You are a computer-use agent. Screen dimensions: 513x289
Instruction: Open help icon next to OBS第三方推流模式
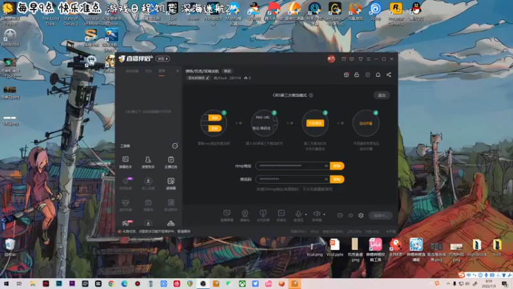coord(311,95)
